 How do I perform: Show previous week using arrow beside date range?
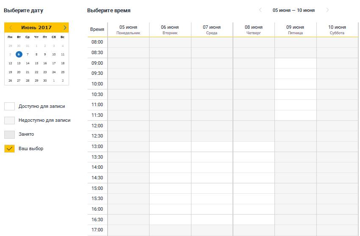pos(260,10)
